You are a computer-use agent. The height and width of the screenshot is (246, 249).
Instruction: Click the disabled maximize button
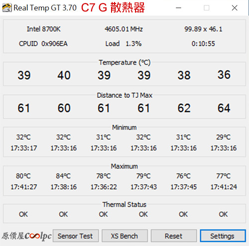(207, 8)
